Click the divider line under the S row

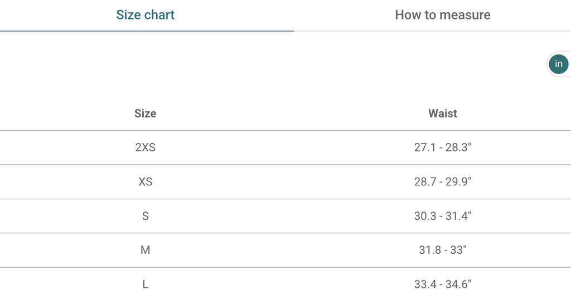tap(285, 233)
